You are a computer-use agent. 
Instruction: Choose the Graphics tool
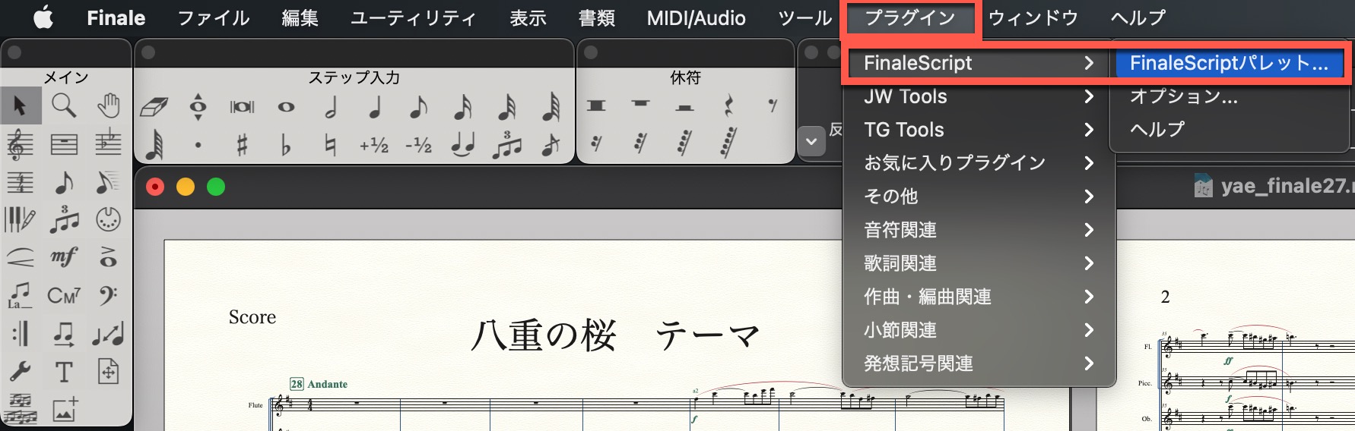64,410
